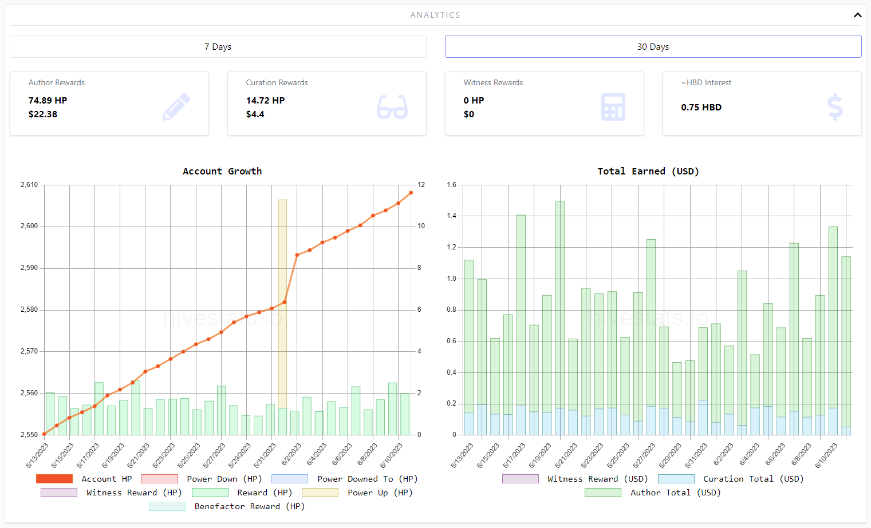This screenshot has height=528, width=871.
Task: Toggle the Witness Reward (USD) legend swatch
Action: (521, 479)
